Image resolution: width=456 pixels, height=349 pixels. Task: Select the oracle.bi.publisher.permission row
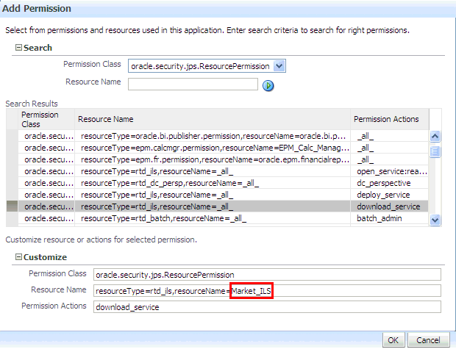(213, 136)
